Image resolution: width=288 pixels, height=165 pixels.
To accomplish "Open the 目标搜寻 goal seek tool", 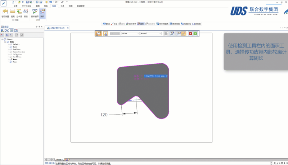I will tap(35, 13).
